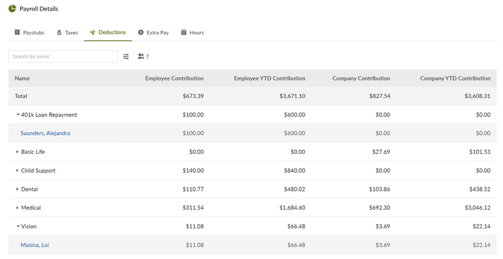Viewport: 503px width, 259px height.
Task: Expand the Medical deductions group
Action: (17, 207)
